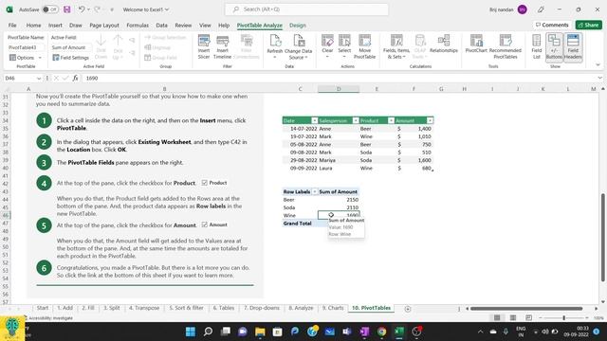The height and width of the screenshot is (341, 607).
Task: Click the vertical scrollbar thumb
Action: (603, 237)
